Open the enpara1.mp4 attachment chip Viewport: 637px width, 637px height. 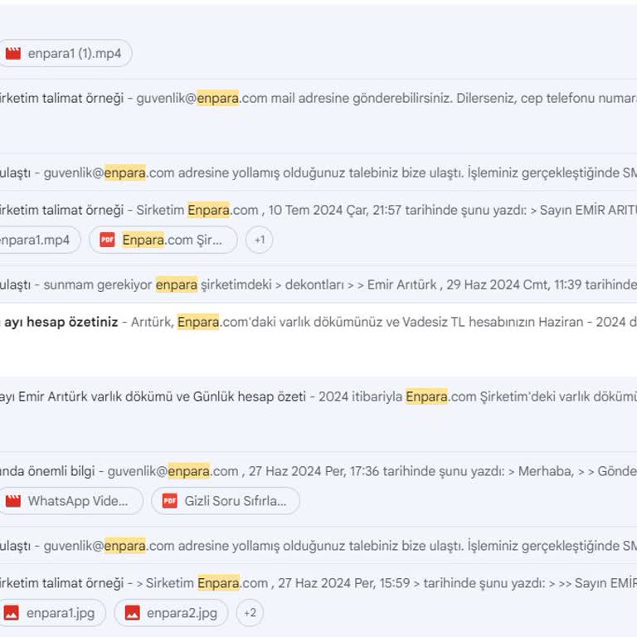click(39, 240)
